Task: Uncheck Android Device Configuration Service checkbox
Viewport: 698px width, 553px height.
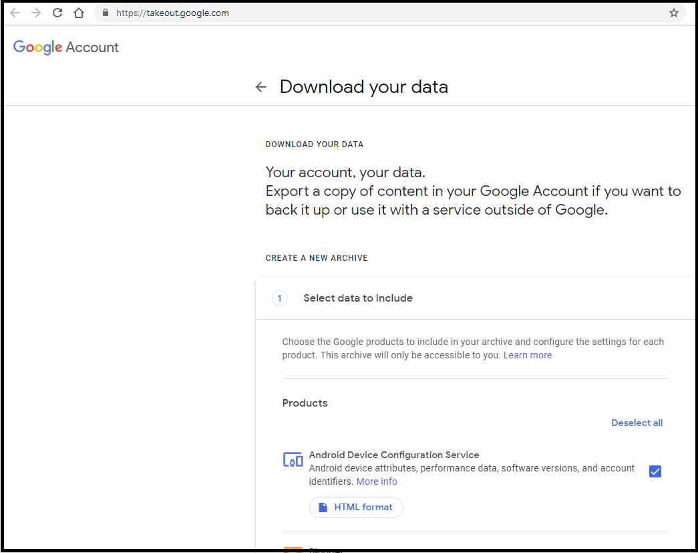Action: pyautogui.click(x=655, y=471)
